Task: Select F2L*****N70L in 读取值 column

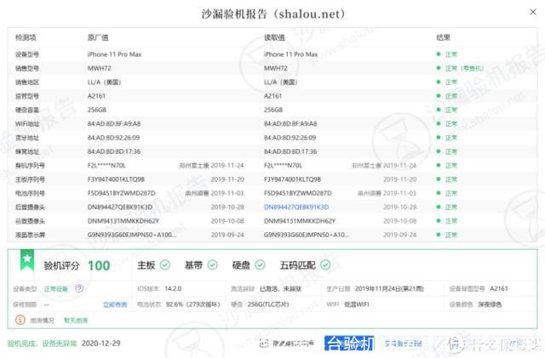Action: point(283,166)
